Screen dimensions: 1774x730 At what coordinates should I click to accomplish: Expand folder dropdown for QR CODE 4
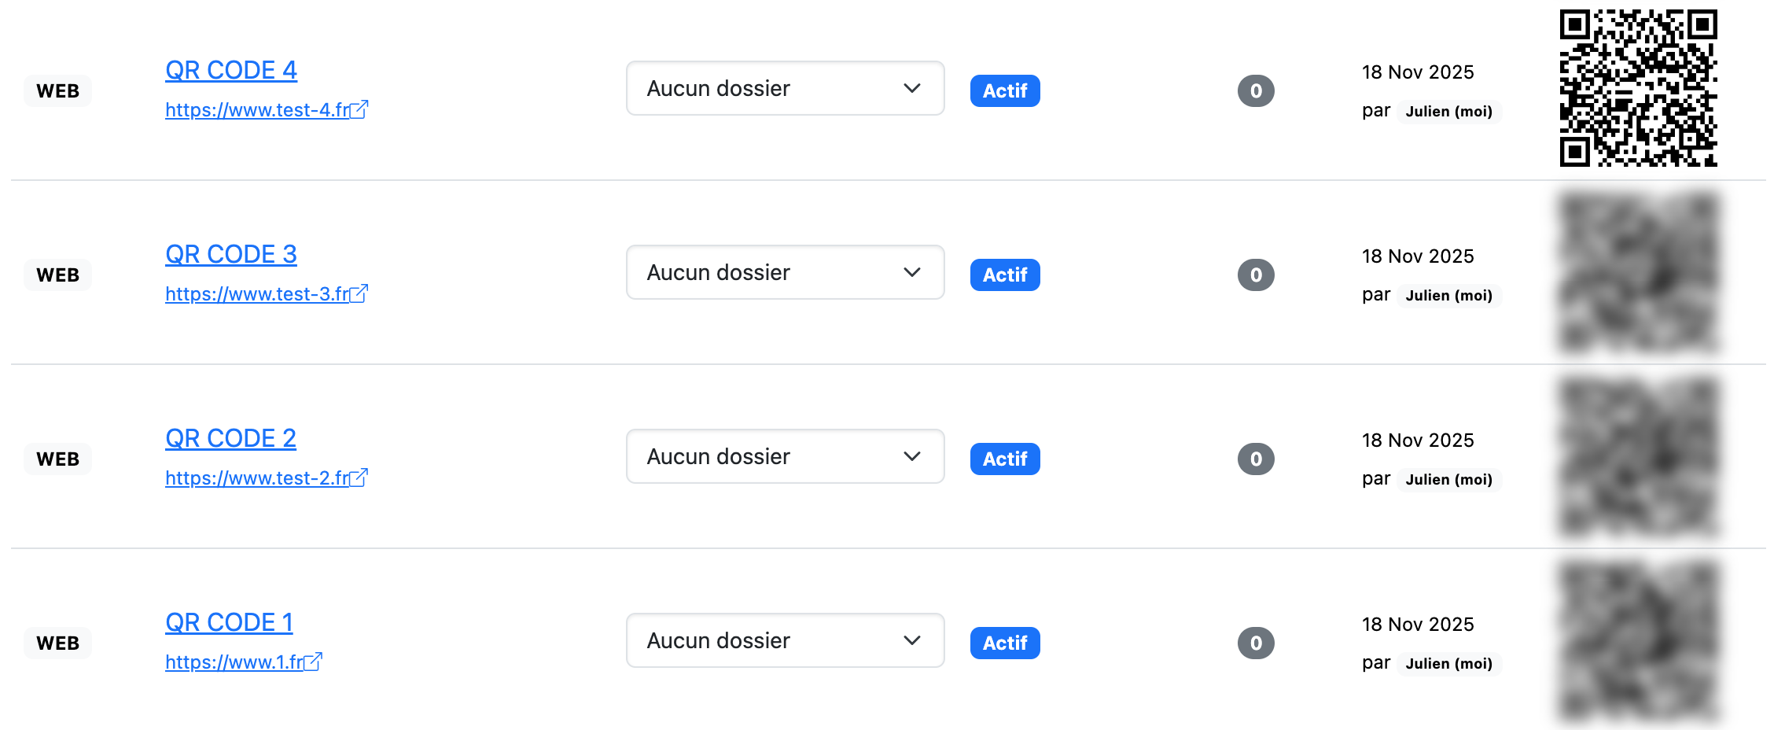(x=785, y=88)
